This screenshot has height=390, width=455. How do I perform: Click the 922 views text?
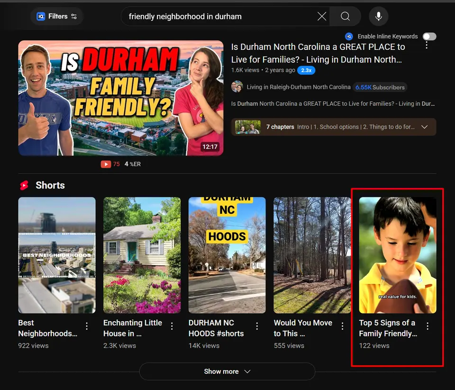tap(33, 345)
